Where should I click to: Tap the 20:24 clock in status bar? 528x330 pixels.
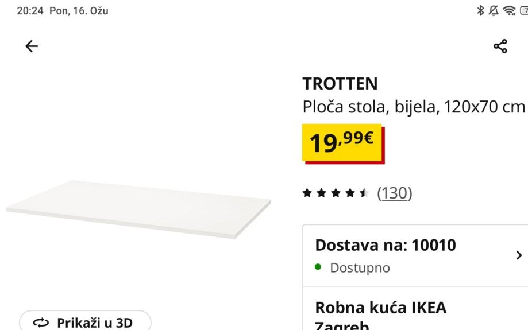(x=30, y=11)
